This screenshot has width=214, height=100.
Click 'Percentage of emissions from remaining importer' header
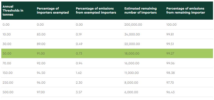(186, 11)
